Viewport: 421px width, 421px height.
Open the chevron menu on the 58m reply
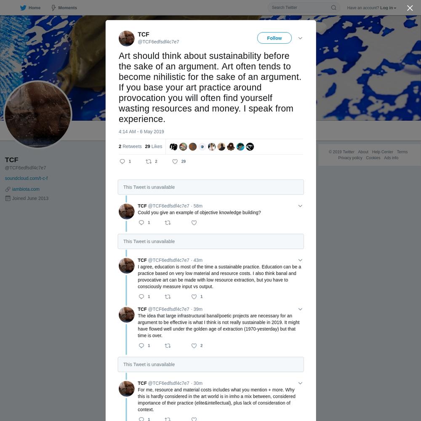300,206
